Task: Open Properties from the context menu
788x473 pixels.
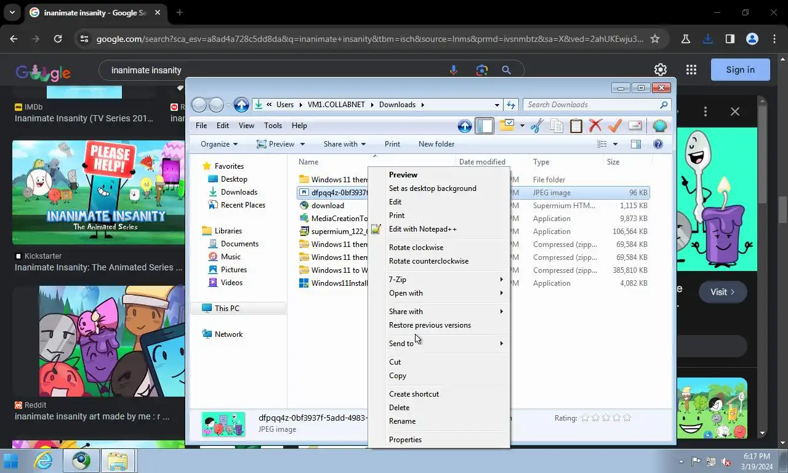Action: 439,440
